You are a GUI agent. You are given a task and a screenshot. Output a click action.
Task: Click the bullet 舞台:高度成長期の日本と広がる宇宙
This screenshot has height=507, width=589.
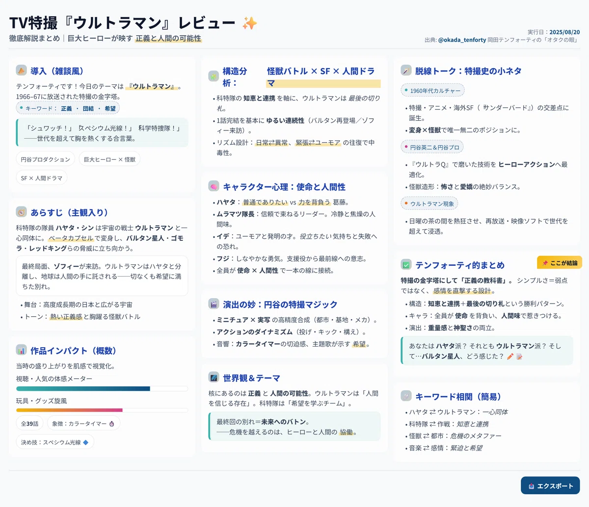78,305
